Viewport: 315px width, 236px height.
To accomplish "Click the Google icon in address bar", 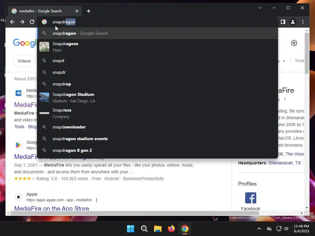I will click(44, 22).
